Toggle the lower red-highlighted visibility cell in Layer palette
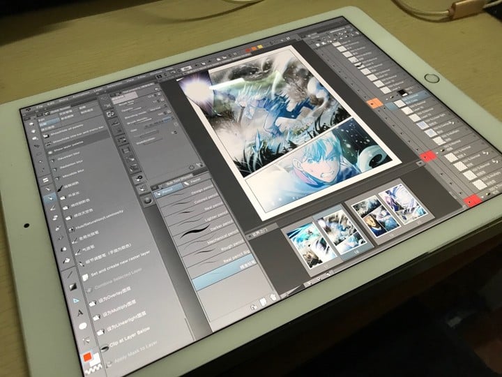 (x=472, y=200)
